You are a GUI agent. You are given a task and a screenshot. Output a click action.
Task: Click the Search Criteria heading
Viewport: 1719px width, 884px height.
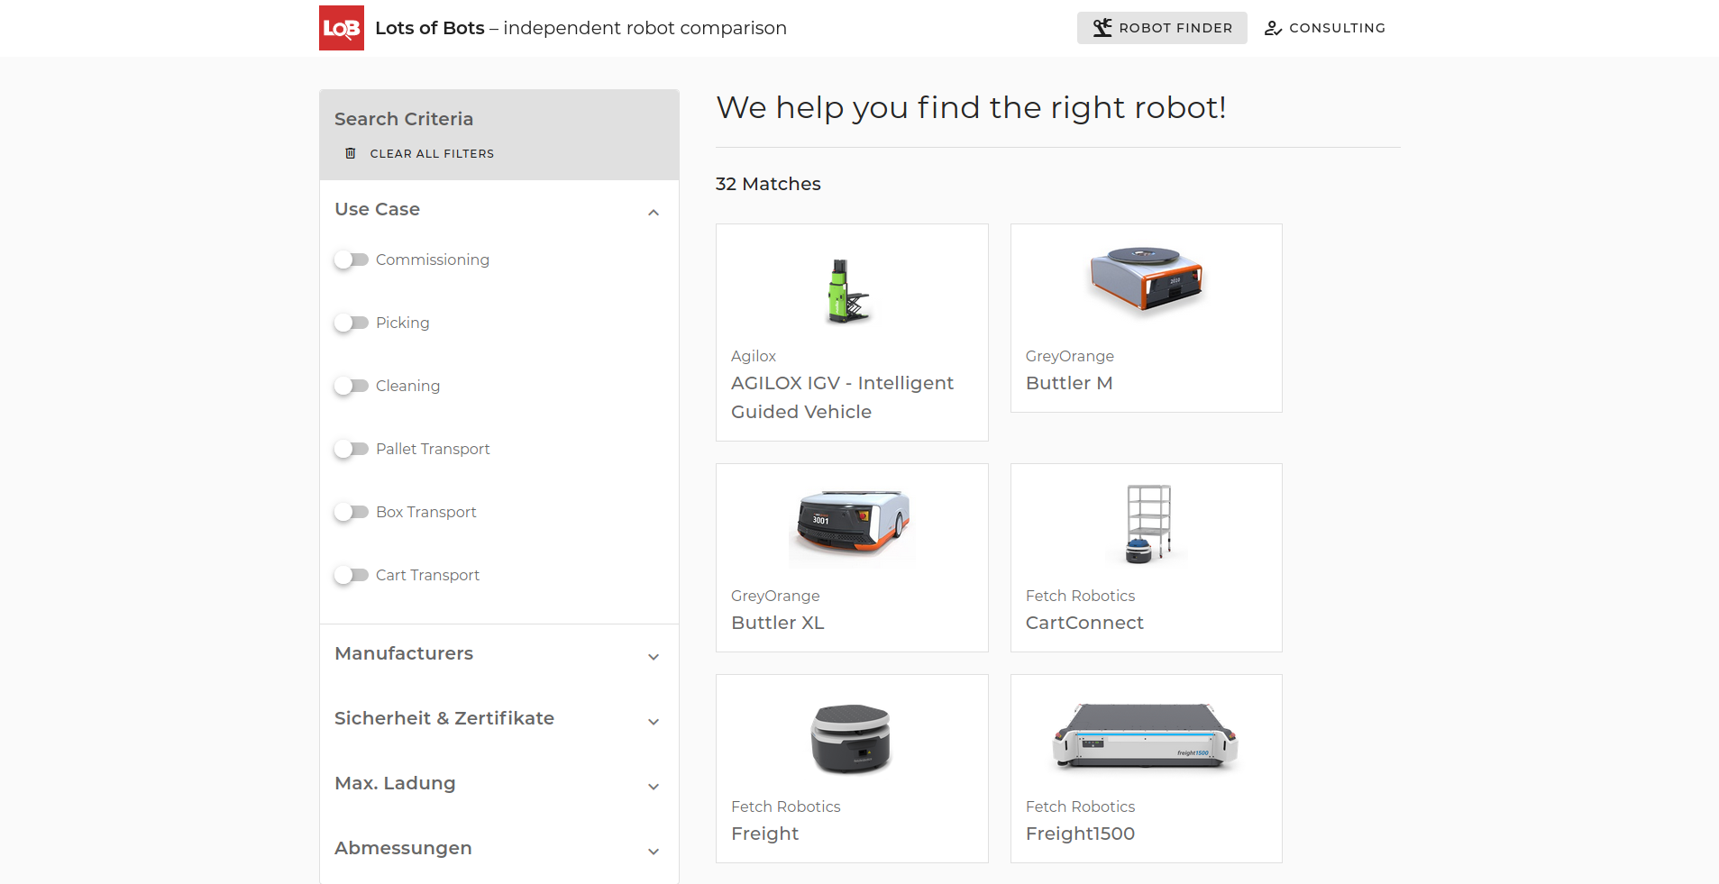point(404,119)
